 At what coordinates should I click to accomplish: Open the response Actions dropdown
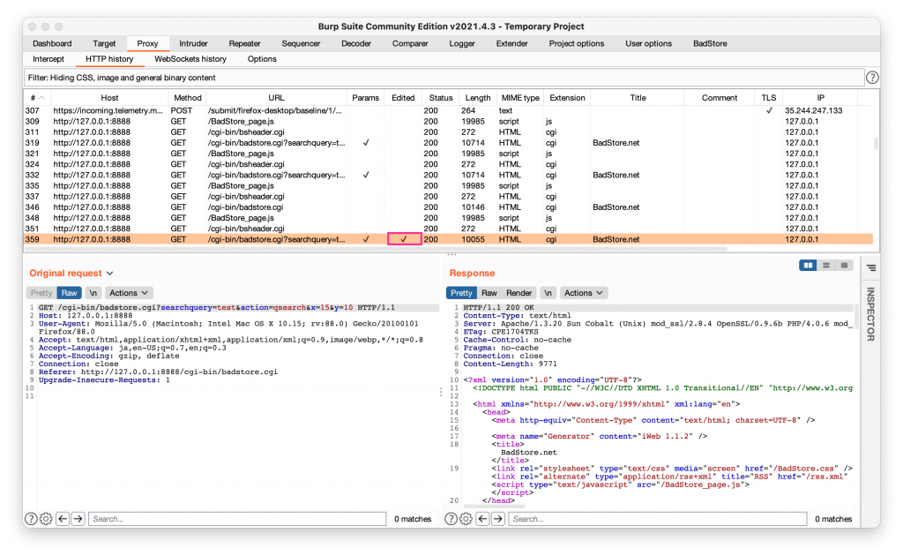click(584, 293)
